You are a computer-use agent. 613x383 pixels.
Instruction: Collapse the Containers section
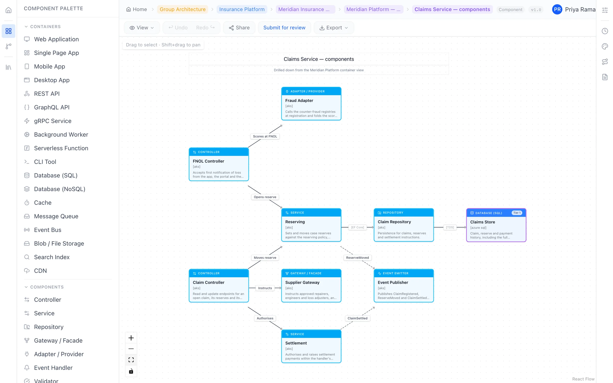click(x=43, y=27)
